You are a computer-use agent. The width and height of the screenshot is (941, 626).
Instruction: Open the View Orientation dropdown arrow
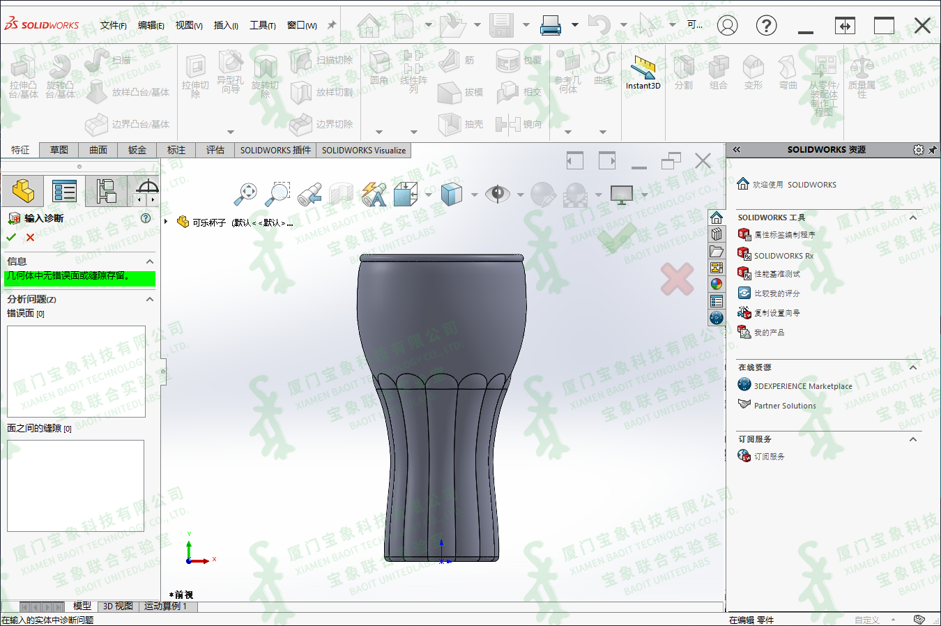click(428, 194)
